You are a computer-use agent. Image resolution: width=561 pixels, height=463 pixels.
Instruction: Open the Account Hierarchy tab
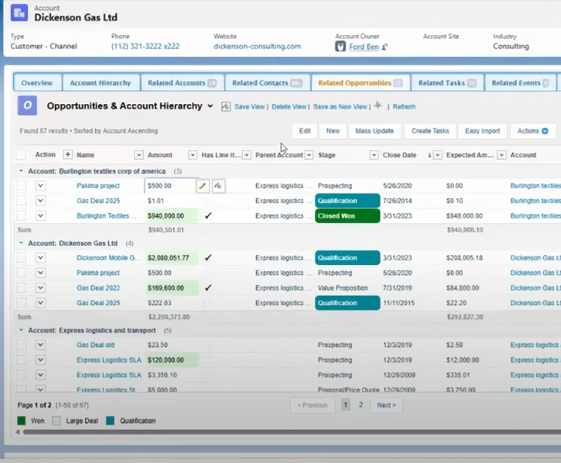(x=100, y=82)
